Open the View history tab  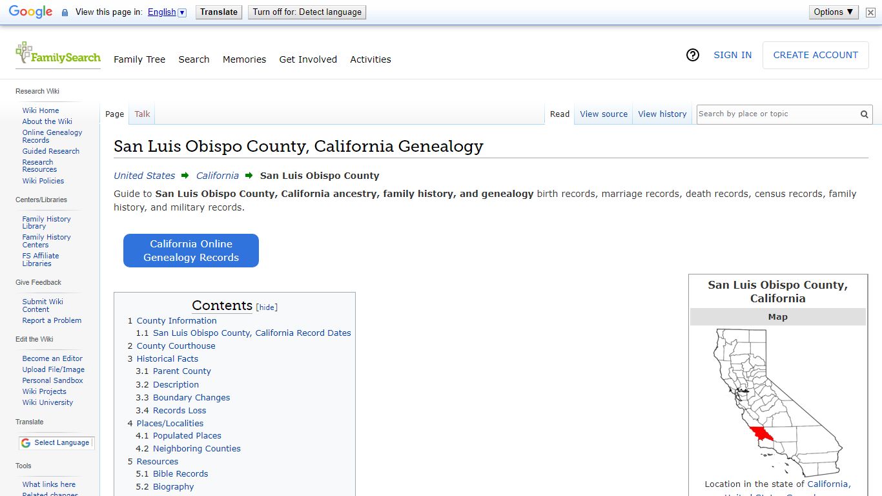[x=662, y=114]
